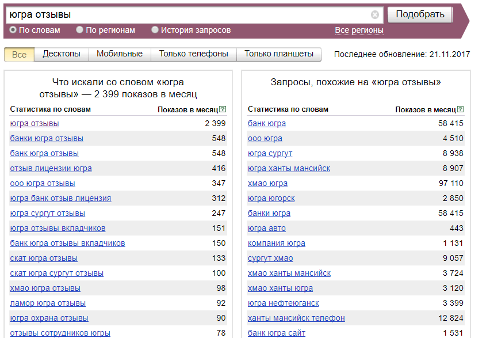Open the 'банки югра отзывы' link
Viewport: 490px width, 338px height.
tap(47, 139)
